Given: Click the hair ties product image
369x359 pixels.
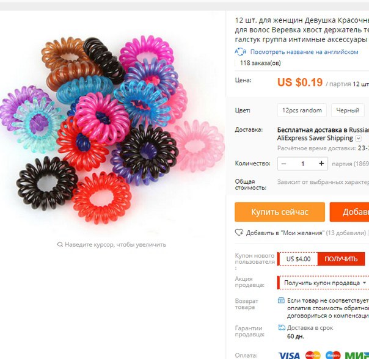Looking at the screenshot, I should point(112,129).
